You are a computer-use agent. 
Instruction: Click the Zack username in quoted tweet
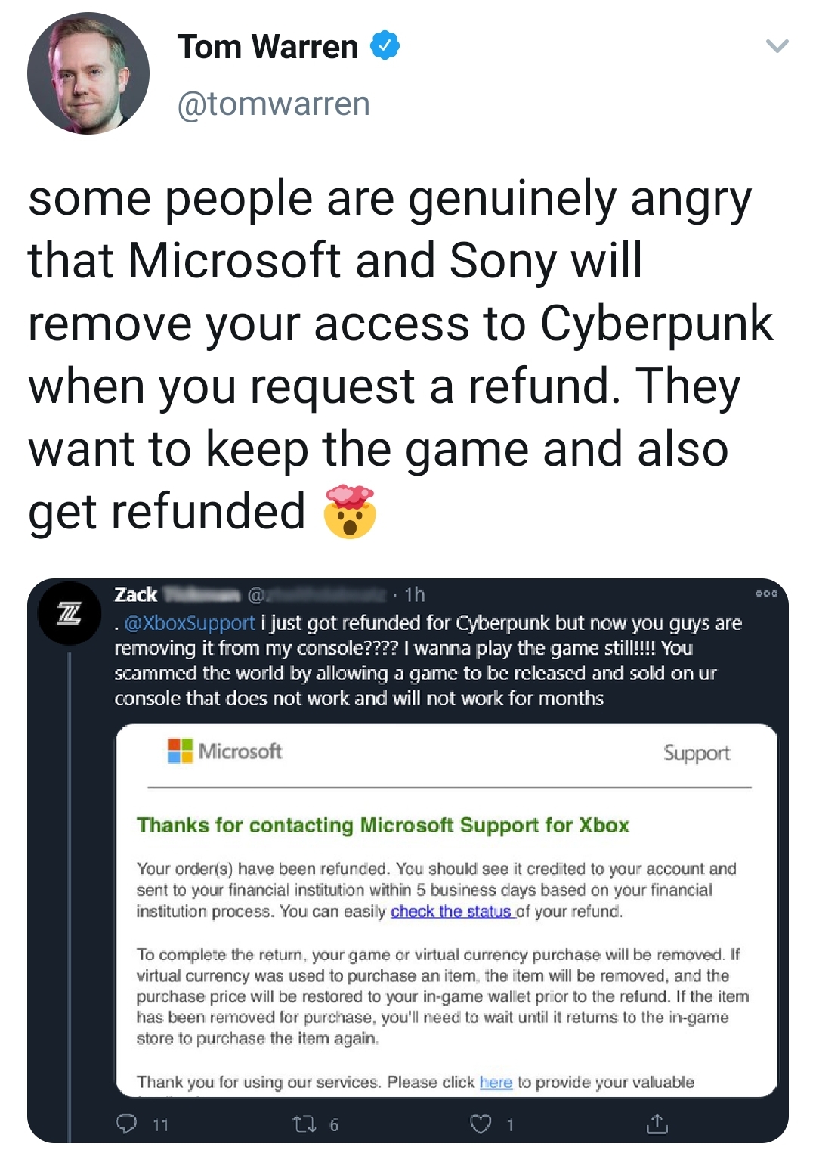(x=136, y=595)
